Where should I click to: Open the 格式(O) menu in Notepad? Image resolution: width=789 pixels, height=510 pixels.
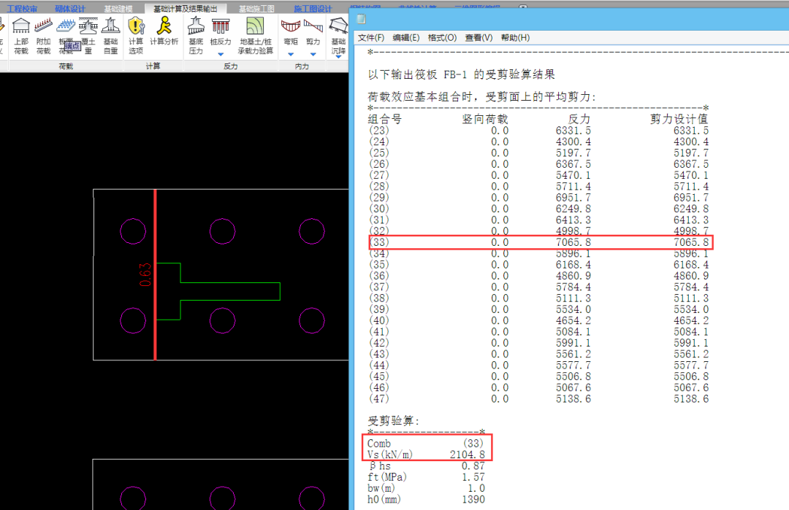pos(442,38)
